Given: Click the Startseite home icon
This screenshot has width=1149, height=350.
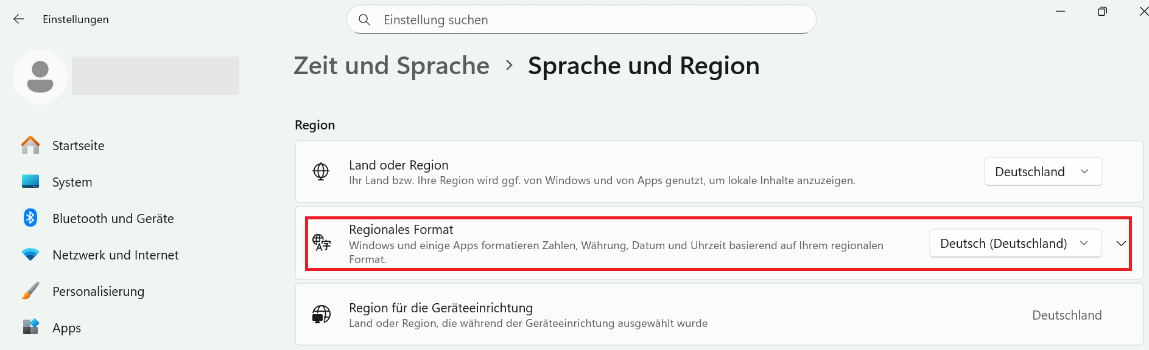Looking at the screenshot, I should pyautogui.click(x=30, y=145).
